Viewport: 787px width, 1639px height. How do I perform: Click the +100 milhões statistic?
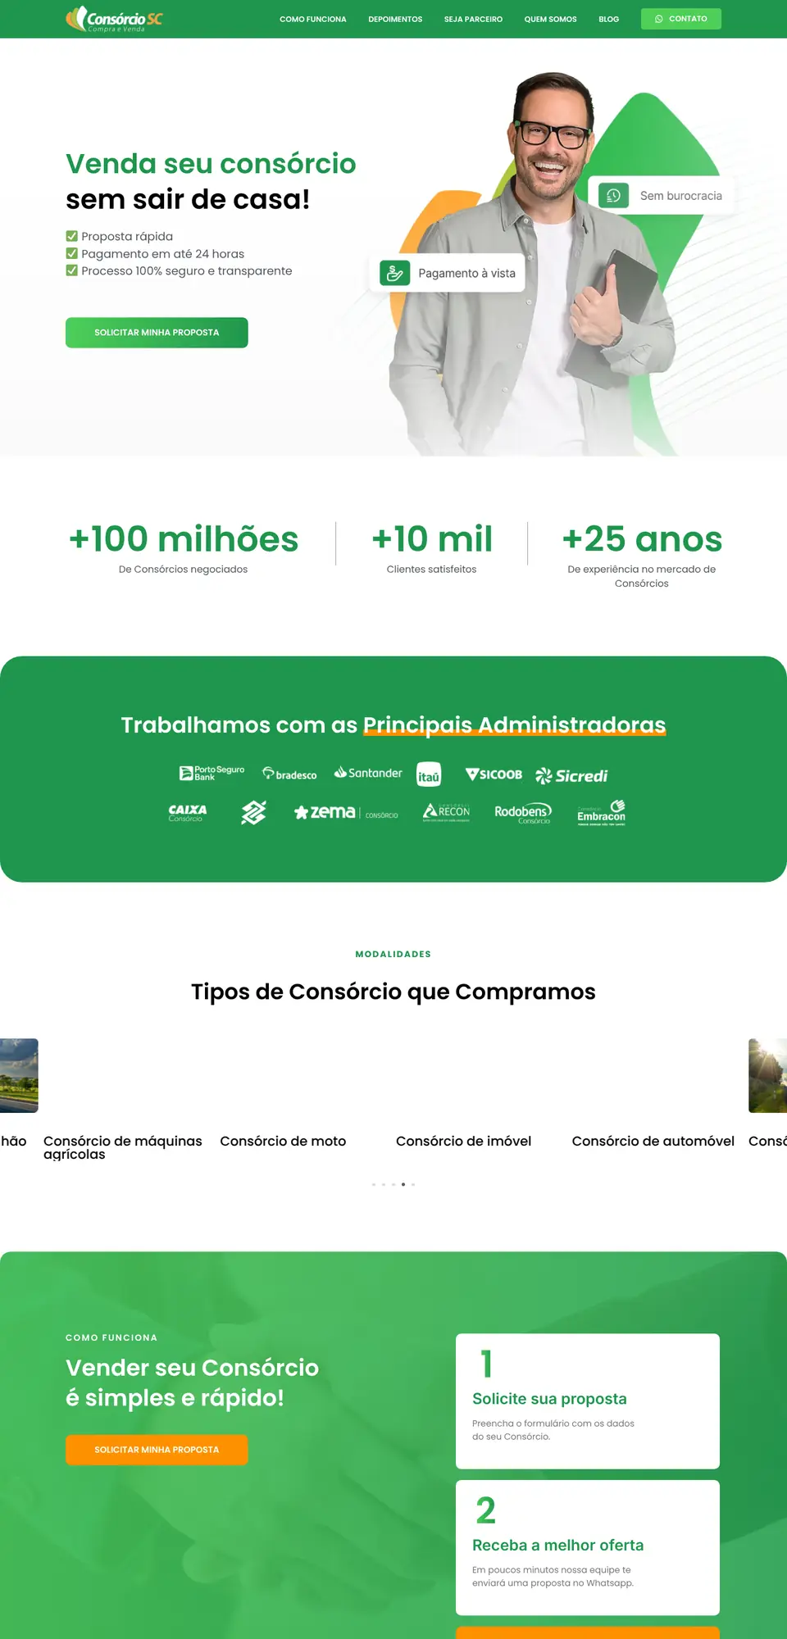pos(184,539)
